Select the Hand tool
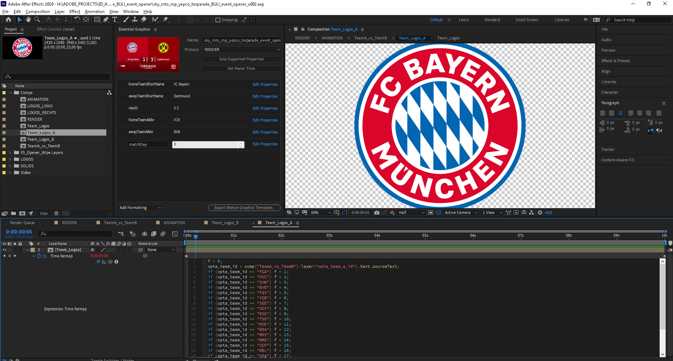 [x=28, y=20]
